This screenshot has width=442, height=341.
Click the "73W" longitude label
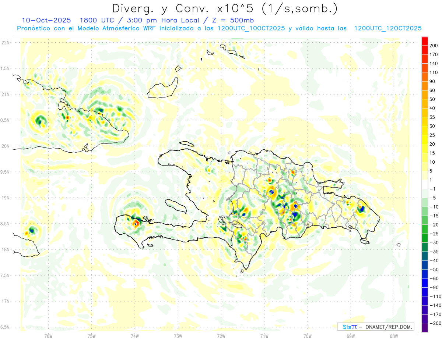click(x=178, y=336)
